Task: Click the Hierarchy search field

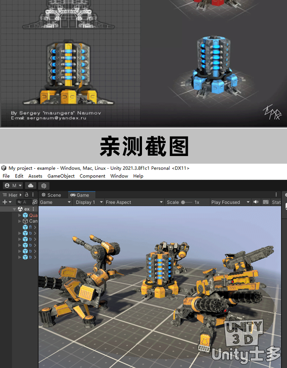Action: click(x=23, y=202)
